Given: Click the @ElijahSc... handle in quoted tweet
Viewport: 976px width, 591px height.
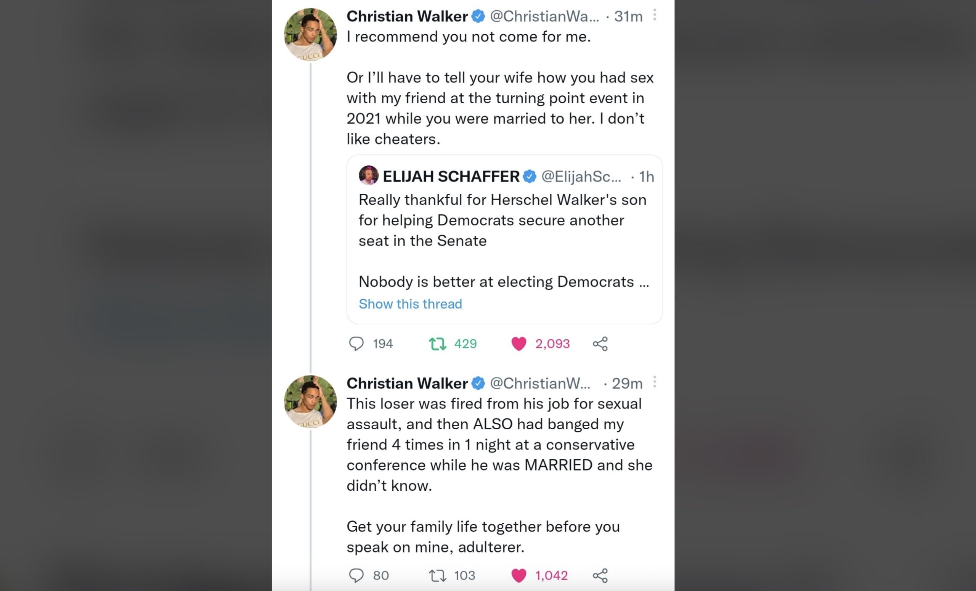Looking at the screenshot, I should click(x=581, y=177).
